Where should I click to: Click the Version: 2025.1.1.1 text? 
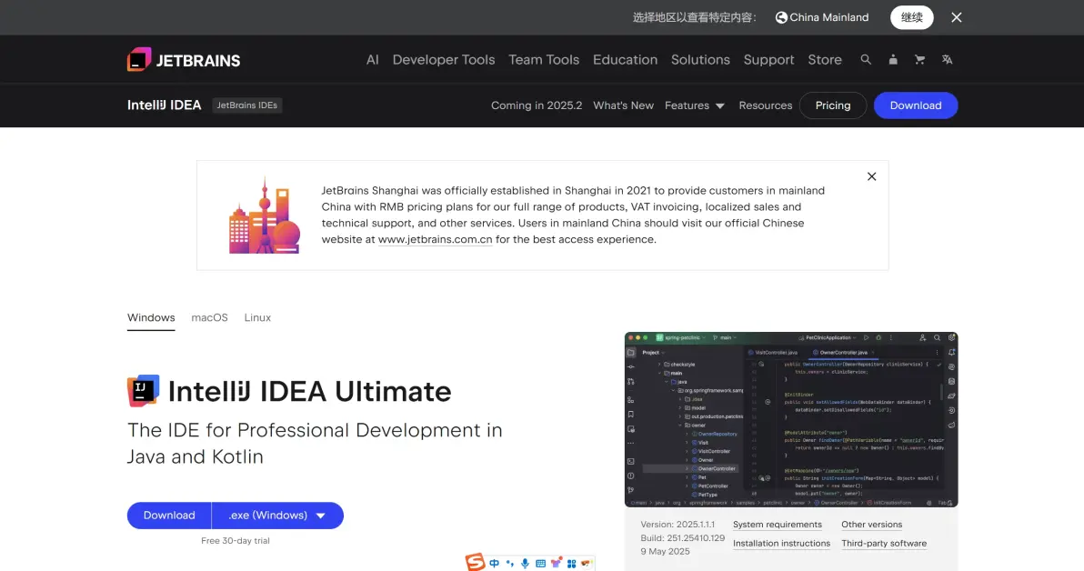[677, 524]
